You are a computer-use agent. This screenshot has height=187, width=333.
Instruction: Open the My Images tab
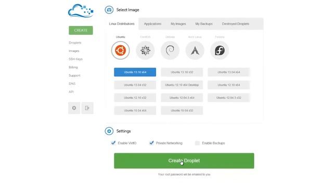tap(178, 24)
